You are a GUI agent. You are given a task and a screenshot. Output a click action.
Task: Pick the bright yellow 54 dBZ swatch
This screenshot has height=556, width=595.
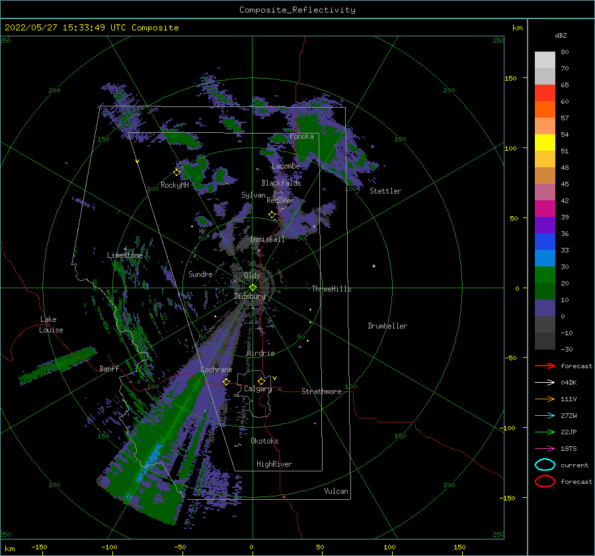pyautogui.click(x=545, y=142)
